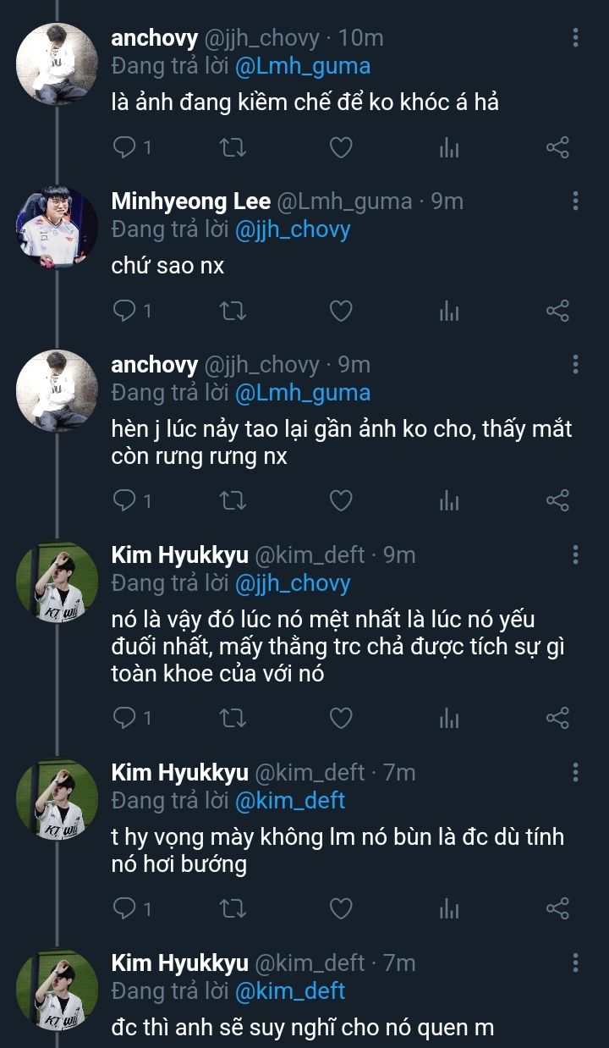The height and width of the screenshot is (1048, 609).
Task: Share anchovy's 'hèn j lúc nảy' tweet
Action: (x=557, y=500)
